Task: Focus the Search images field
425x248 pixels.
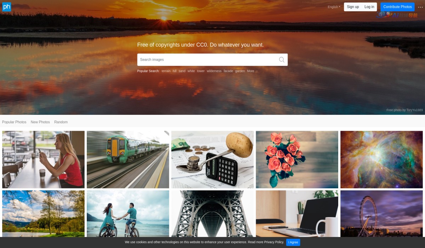Action: tap(208, 60)
